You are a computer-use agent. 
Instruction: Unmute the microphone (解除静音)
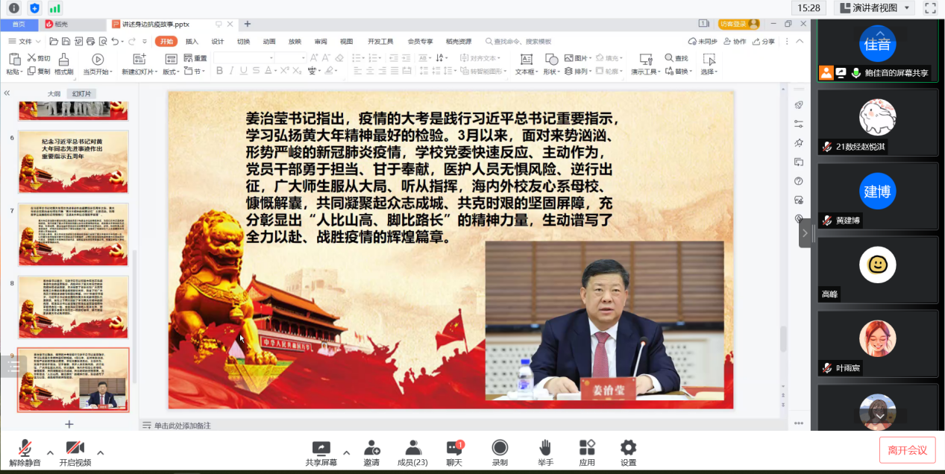coord(25,448)
